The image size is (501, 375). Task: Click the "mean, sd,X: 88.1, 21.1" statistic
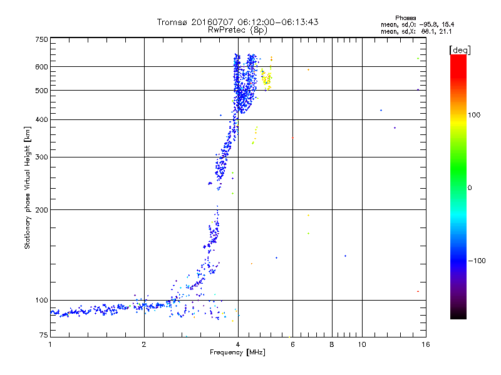click(416, 31)
